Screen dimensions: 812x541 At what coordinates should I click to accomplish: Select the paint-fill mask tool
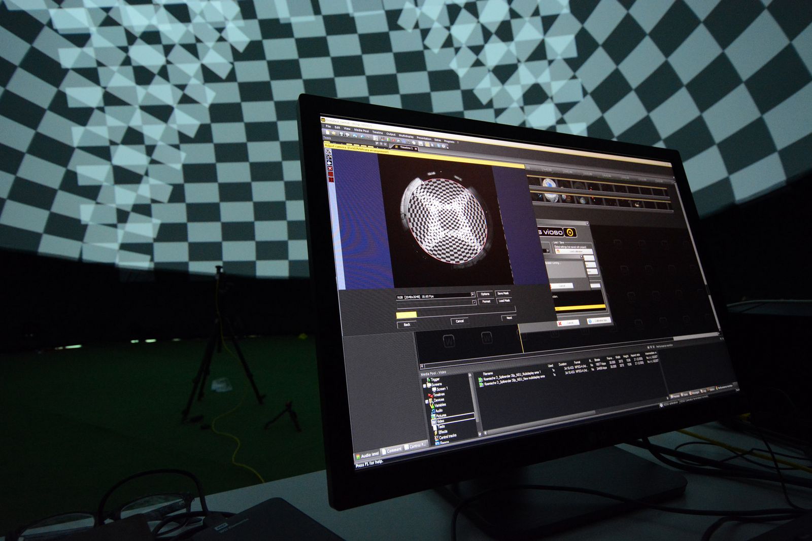pos(329,163)
